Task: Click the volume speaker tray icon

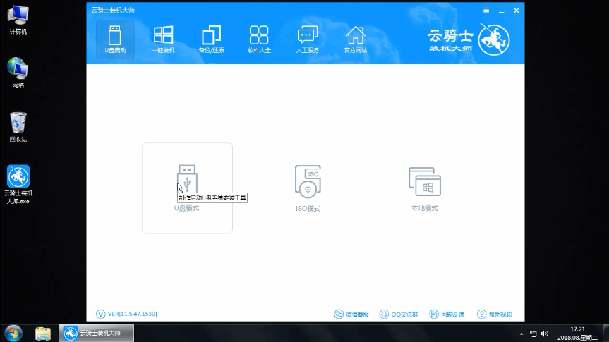Action: [x=545, y=334]
